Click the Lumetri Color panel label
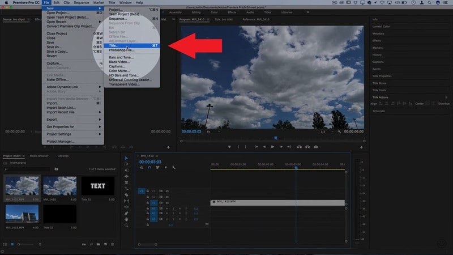Viewport: 453px width, 255px height. tap(381, 27)
